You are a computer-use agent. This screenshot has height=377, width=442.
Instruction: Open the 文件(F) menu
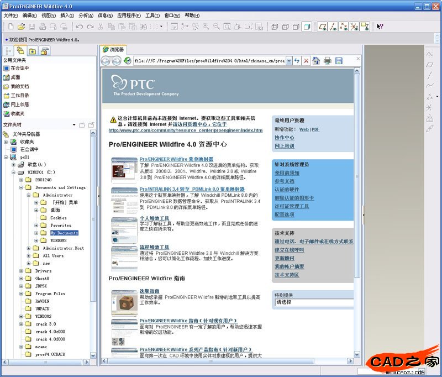(10, 15)
